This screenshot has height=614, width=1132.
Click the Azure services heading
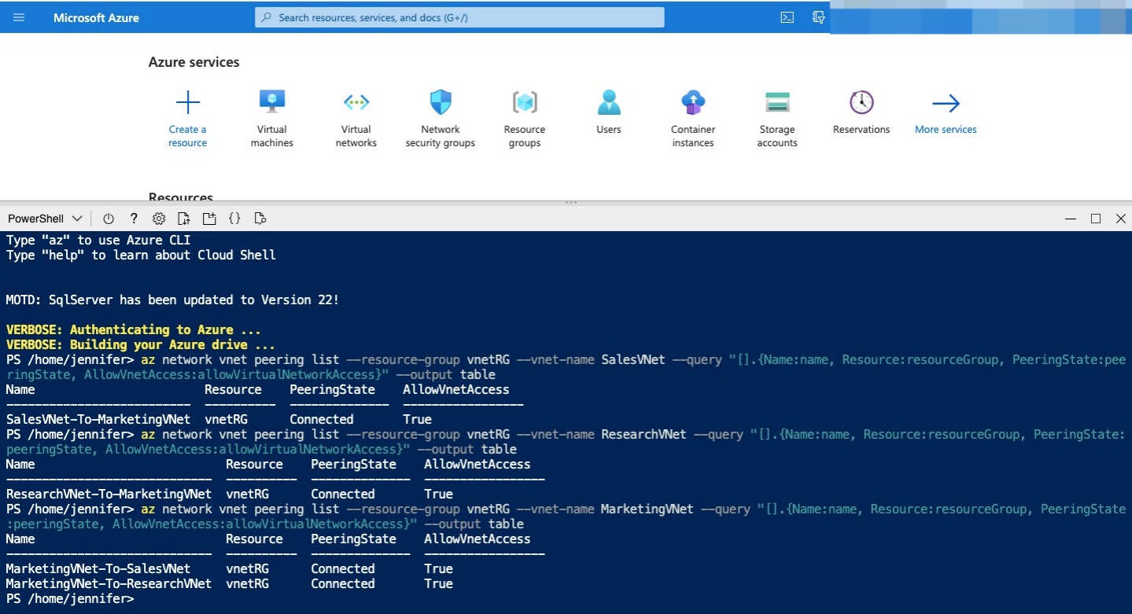pyautogui.click(x=194, y=62)
